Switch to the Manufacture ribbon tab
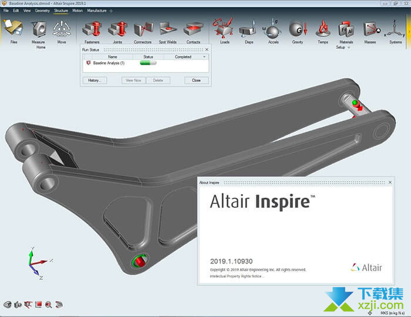The width and height of the screenshot is (411, 317). pos(97,11)
